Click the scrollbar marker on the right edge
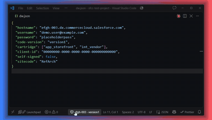The height and width of the screenshot is (120, 212). (201, 51)
